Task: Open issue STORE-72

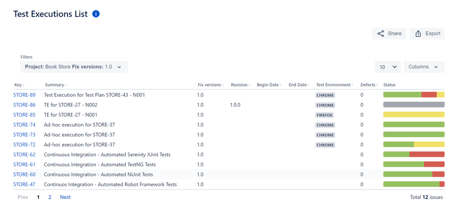Action: click(25, 144)
